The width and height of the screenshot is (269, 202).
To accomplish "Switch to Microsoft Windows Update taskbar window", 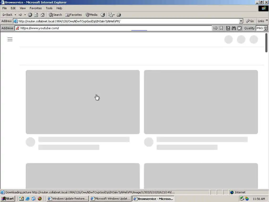I will (x=111, y=199).
